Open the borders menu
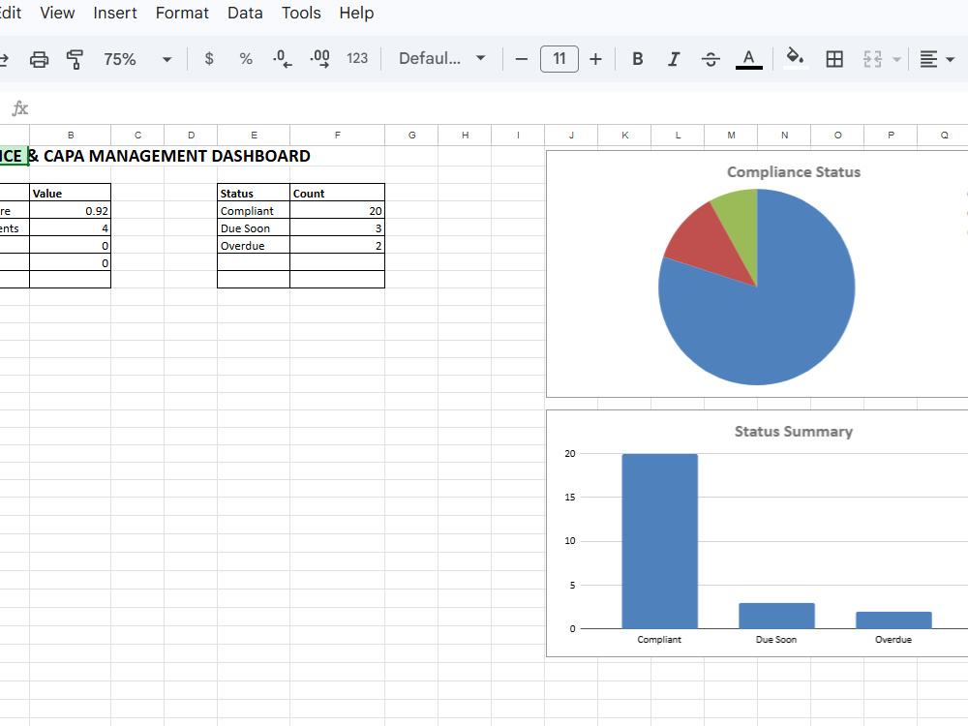This screenshot has height=726, width=968. [x=834, y=59]
